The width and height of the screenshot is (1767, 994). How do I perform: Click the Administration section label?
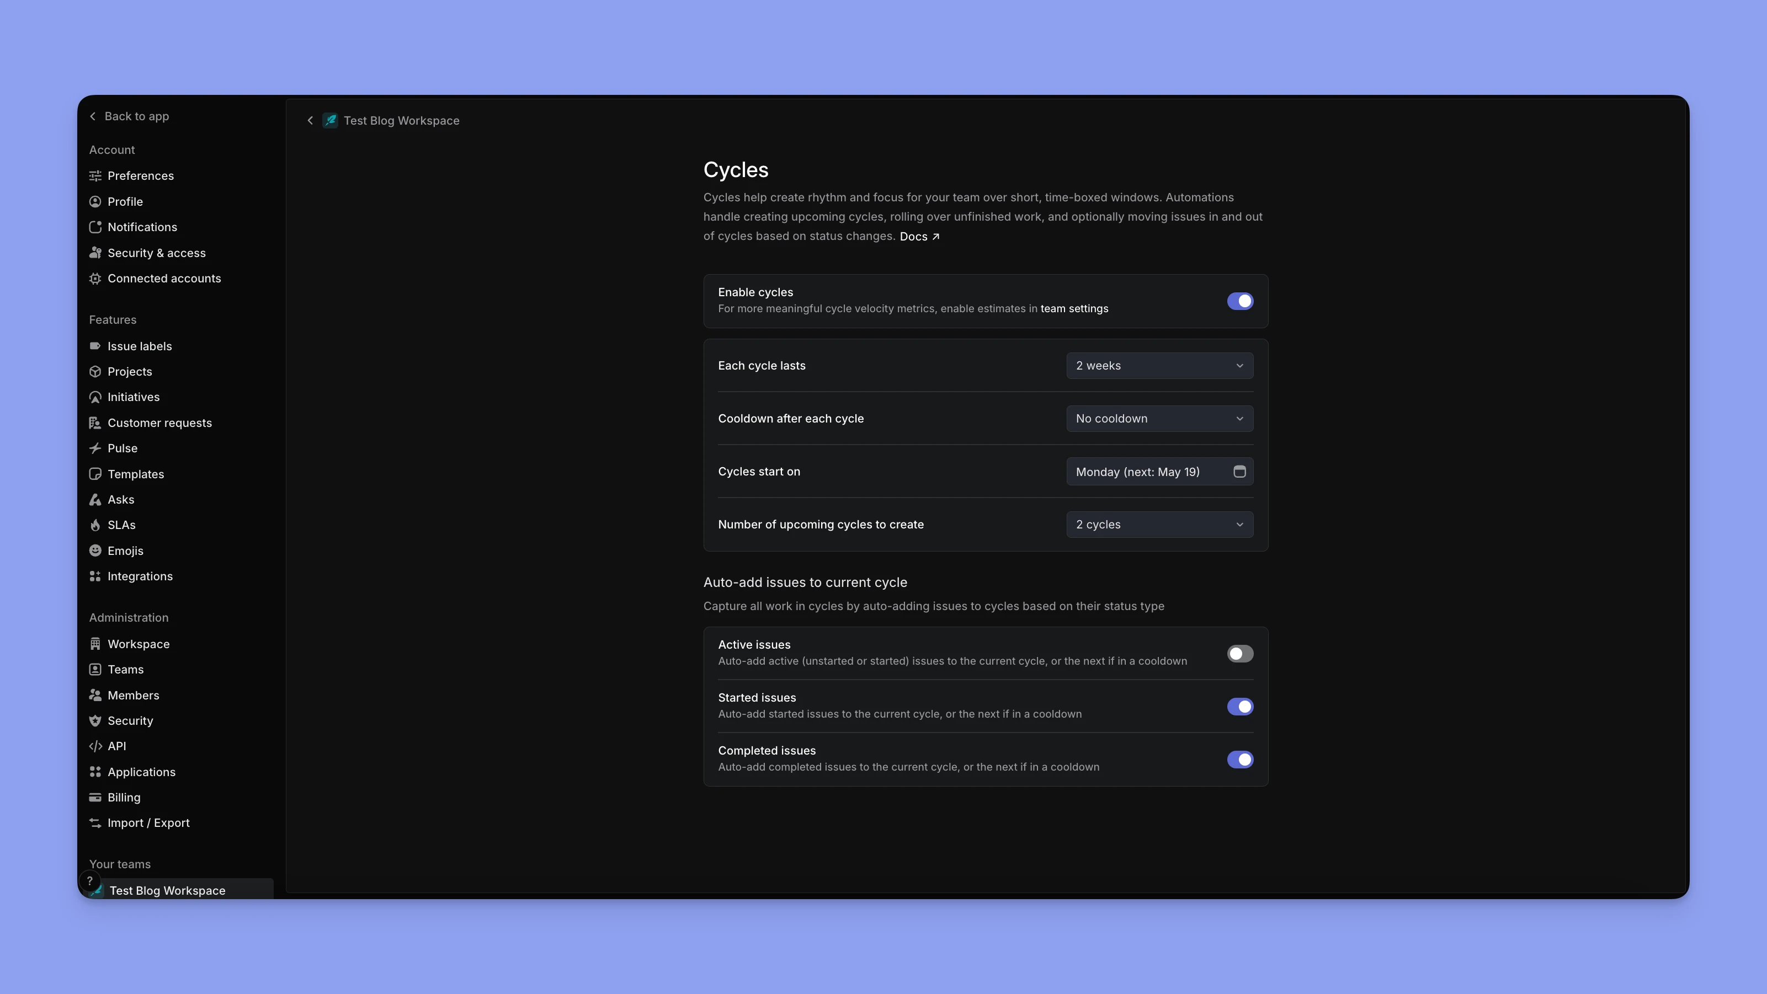128,618
